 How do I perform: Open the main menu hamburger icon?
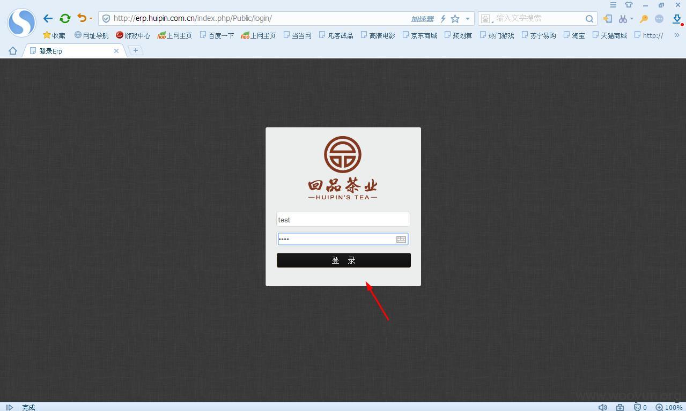(613, 5)
